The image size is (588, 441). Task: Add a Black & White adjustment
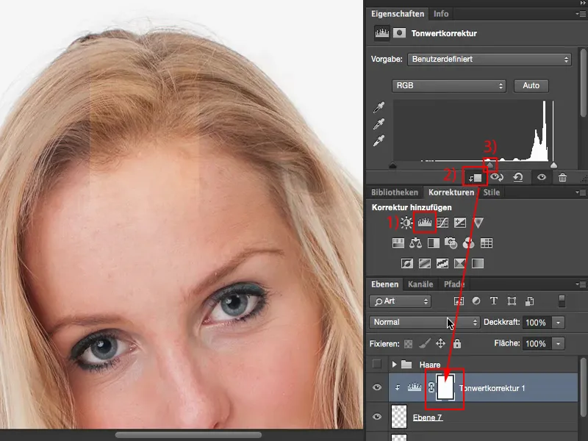[x=434, y=243]
